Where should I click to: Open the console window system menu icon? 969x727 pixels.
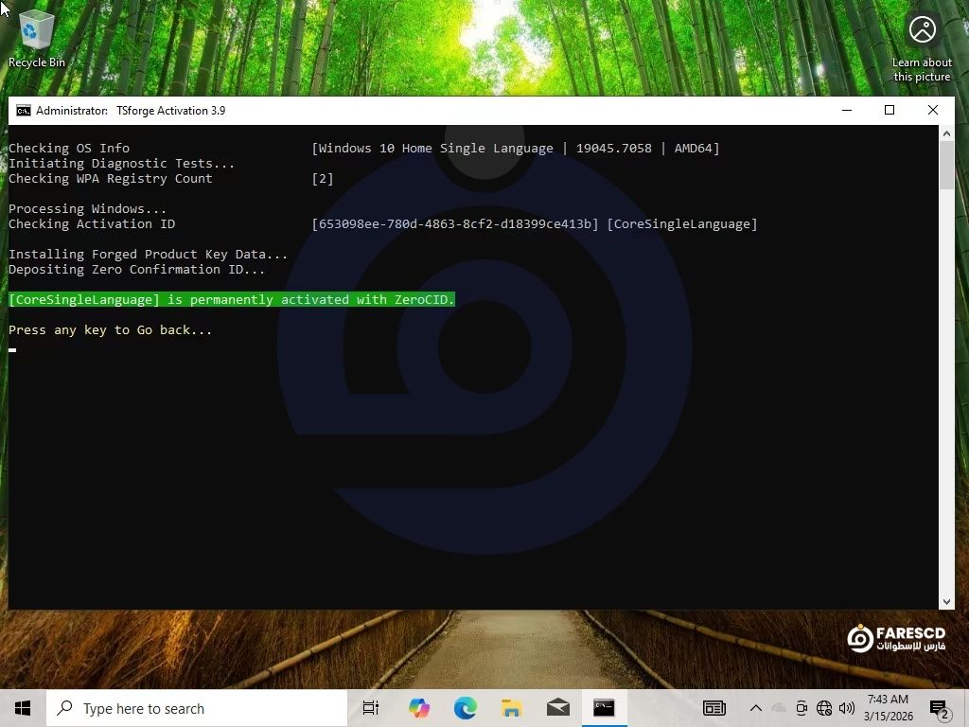click(x=24, y=111)
